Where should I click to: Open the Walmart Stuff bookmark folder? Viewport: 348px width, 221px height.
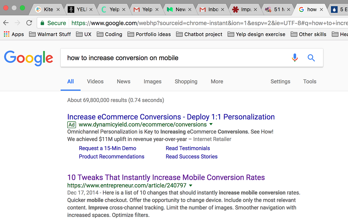click(x=50, y=34)
